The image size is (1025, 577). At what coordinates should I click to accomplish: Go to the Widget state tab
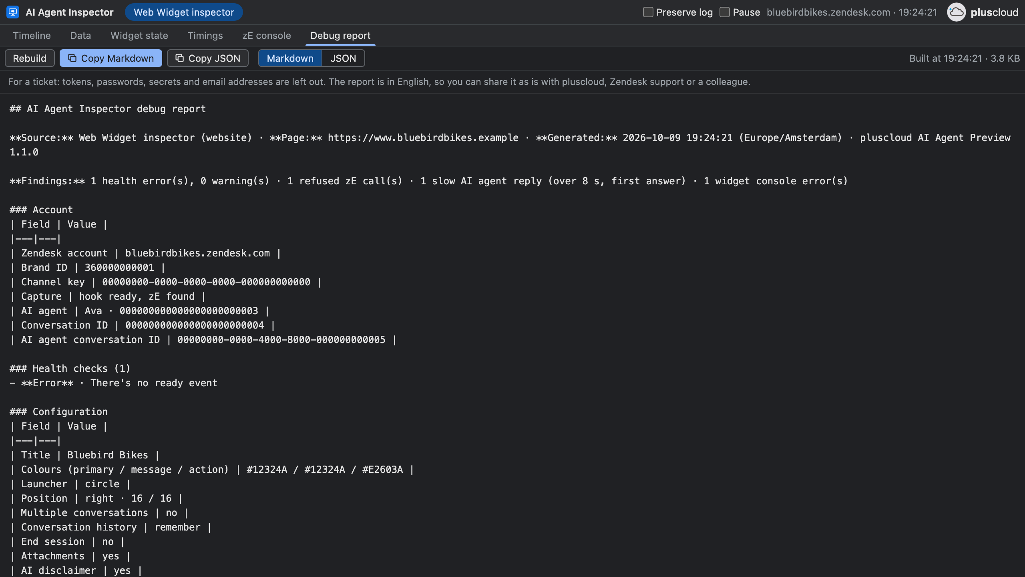pos(139,36)
